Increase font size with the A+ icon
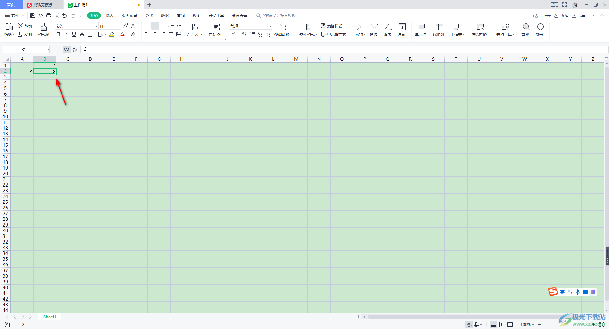This screenshot has height=329, width=609. pos(126,26)
